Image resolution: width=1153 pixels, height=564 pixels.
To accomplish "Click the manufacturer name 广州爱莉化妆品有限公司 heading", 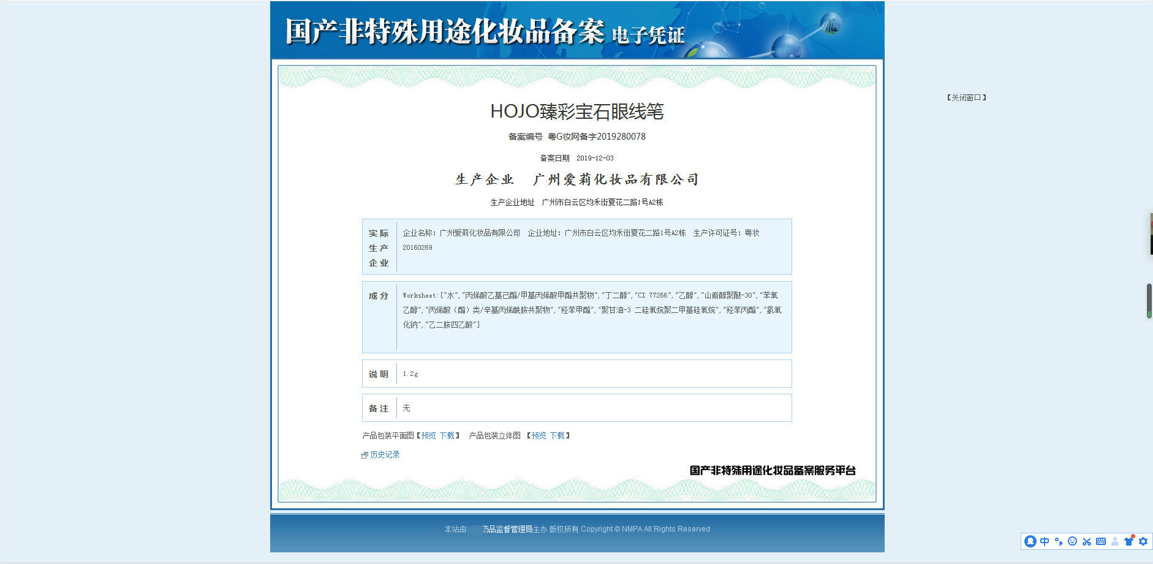I will (x=616, y=179).
